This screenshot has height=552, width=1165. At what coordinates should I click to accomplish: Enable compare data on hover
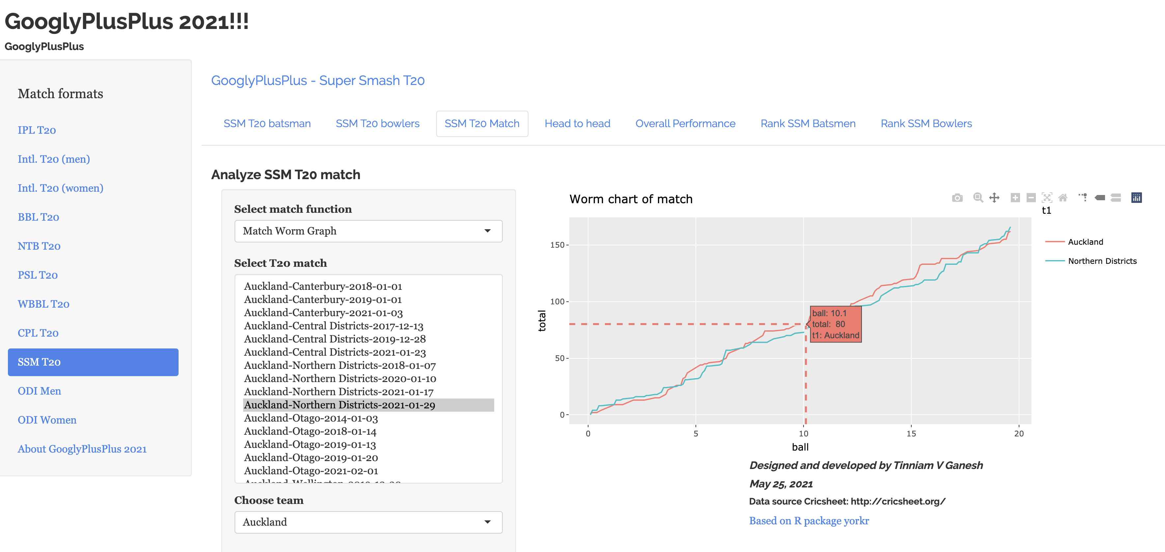[x=1116, y=198]
